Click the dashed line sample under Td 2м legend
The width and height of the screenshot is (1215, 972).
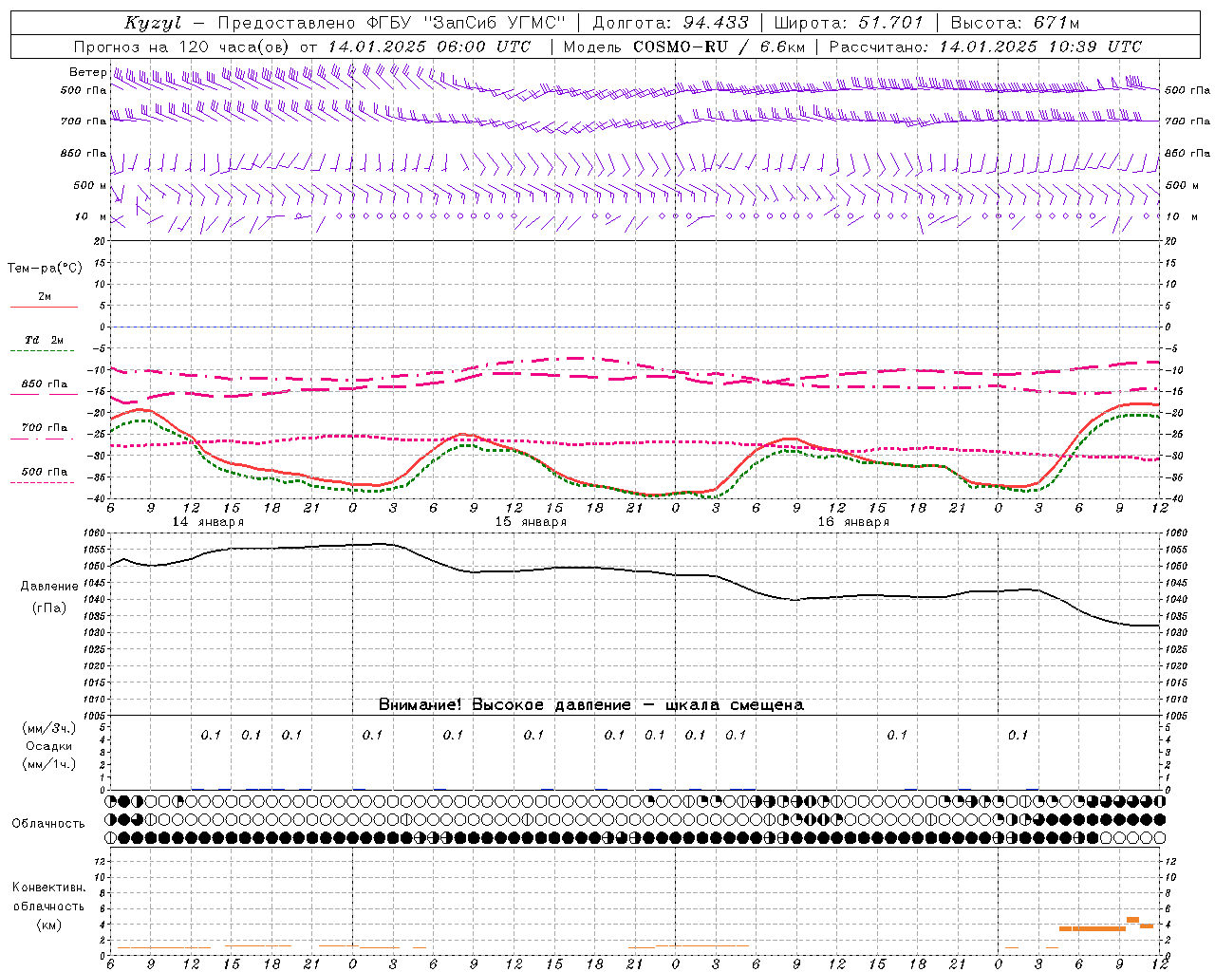(44, 351)
